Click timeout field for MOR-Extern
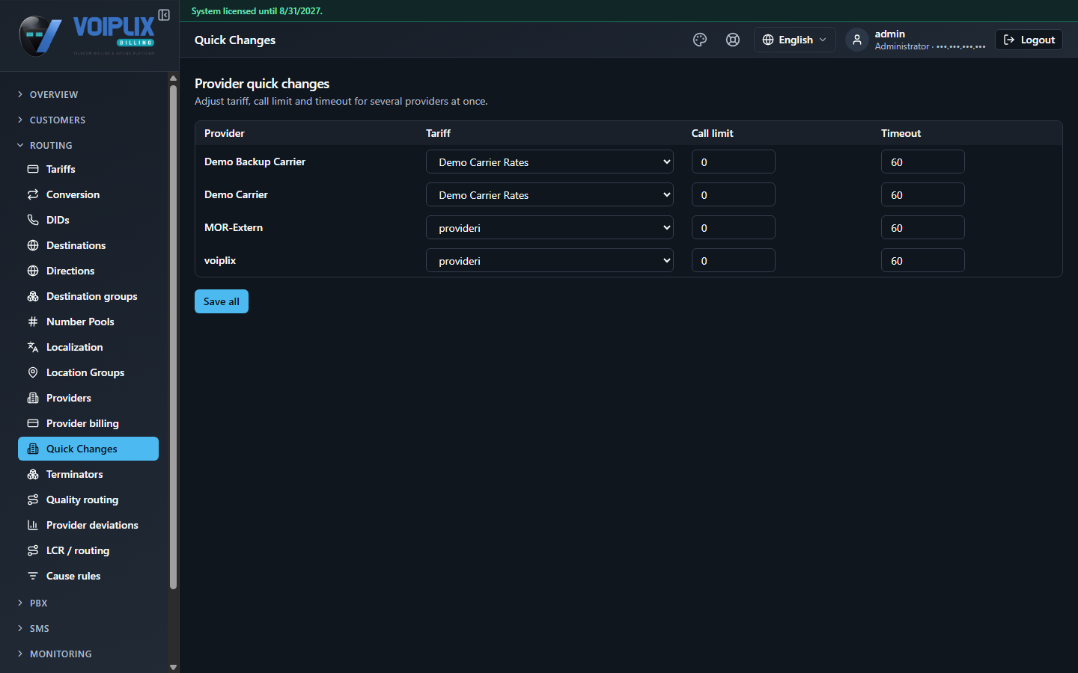 [922, 227]
